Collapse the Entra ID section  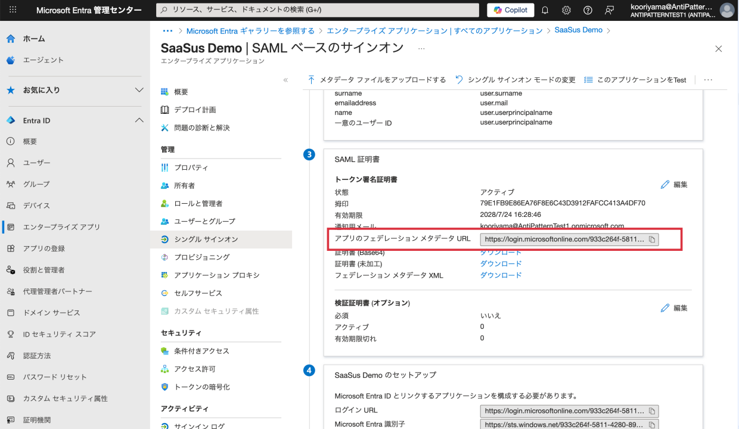pos(75,120)
